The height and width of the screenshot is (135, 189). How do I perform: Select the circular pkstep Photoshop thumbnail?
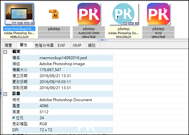pyautogui.click(x=124, y=14)
